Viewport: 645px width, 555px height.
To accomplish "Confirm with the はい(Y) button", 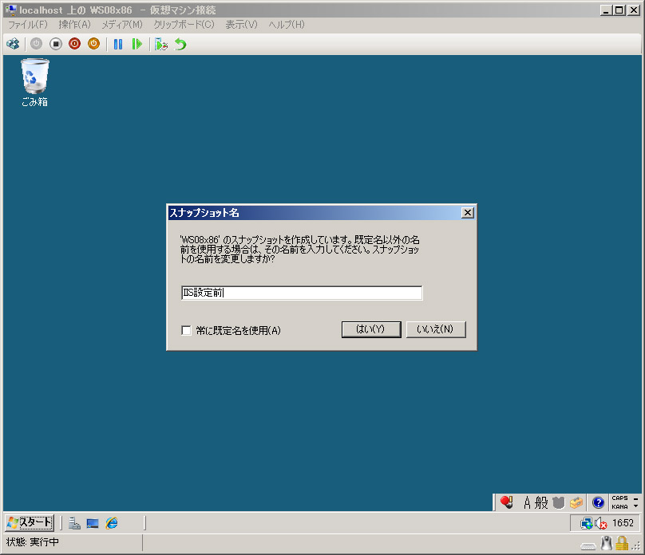I will pyautogui.click(x=371, y=329).
